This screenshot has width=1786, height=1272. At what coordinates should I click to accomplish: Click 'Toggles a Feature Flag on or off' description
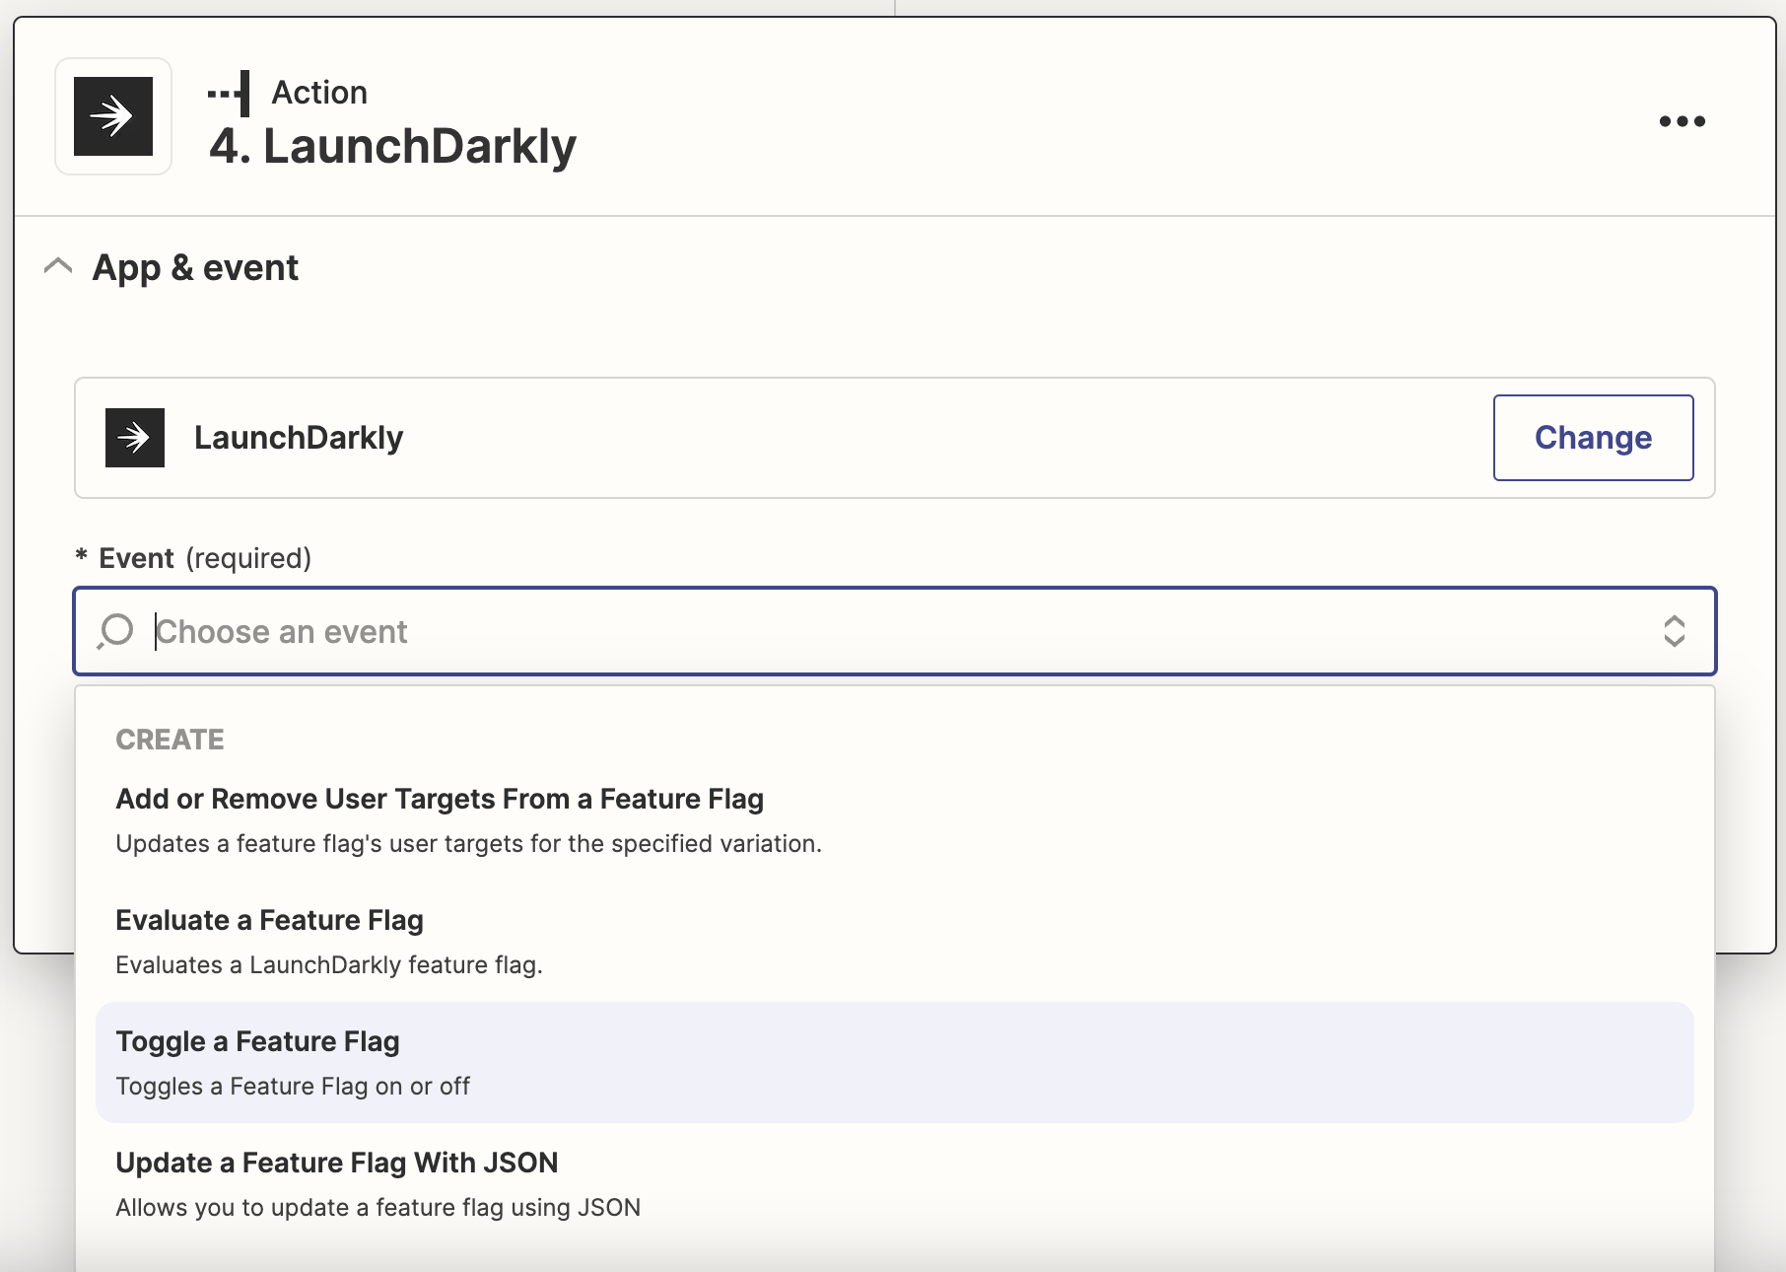click(293, 1087)
